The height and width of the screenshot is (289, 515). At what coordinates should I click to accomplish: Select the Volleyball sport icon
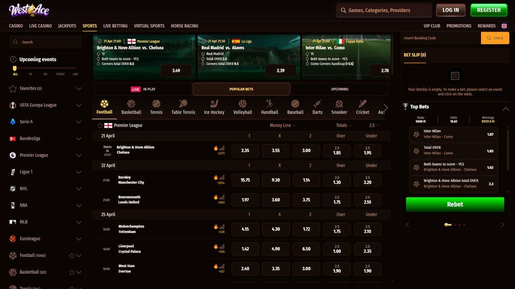[242, 104]
